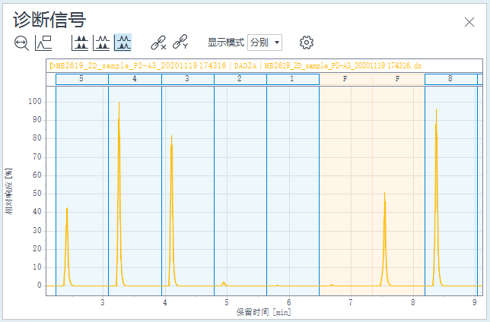Image resolution: width=490 pixels, height=322 pixels.
Task: Click the peak near 7.5 minutes
Action: pyautogui.click(x=385, y=239)
